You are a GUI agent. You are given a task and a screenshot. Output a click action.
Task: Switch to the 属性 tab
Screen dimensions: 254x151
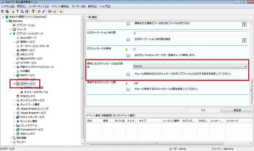95,17
